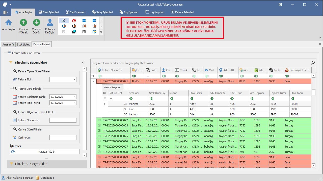Click the Database cylinder icon in status bar
This screenshot has height=181, width=323.
[38, 178]
